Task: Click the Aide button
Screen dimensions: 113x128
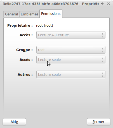Action: [x=14, y=122]
